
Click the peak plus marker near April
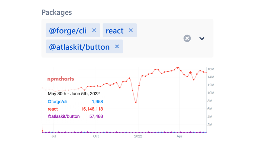click(x=178, y=68)
